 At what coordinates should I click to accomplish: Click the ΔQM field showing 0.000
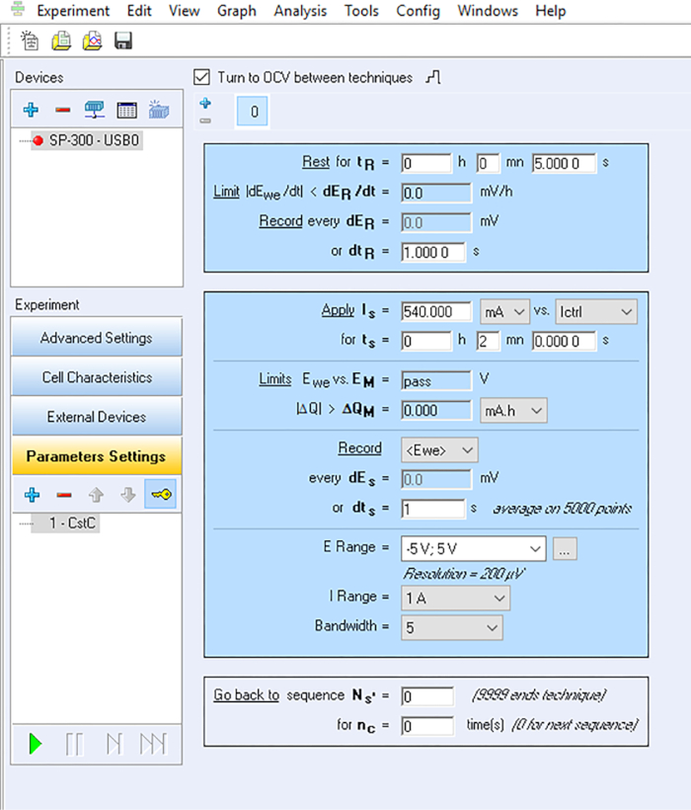coord(436,410)
